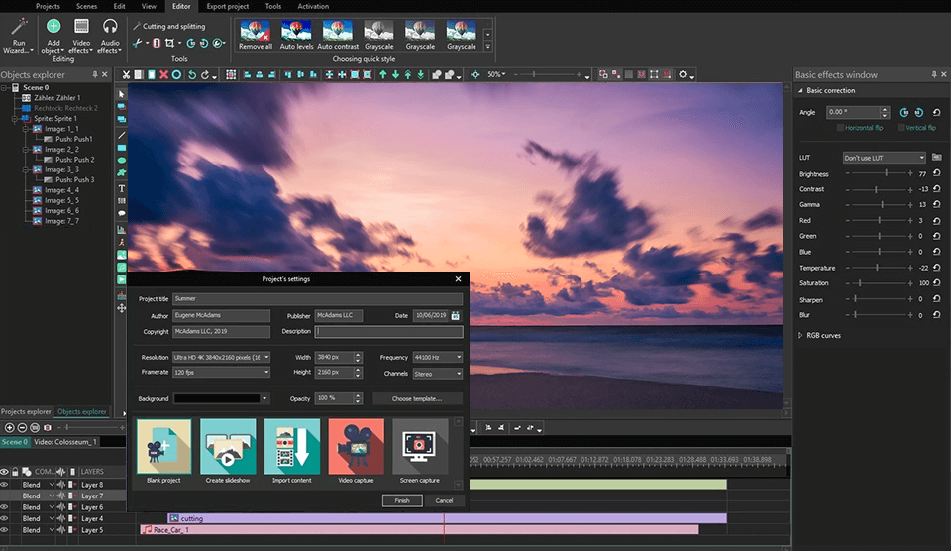The height and width of the screenshot is (551, 951).
Task: Switch to the Projects explorer tab
Action: 26,411
